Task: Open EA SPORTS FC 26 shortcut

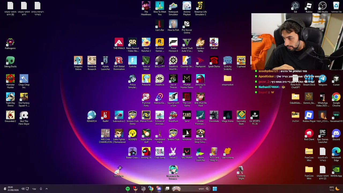Action: (x=255, y=118)
